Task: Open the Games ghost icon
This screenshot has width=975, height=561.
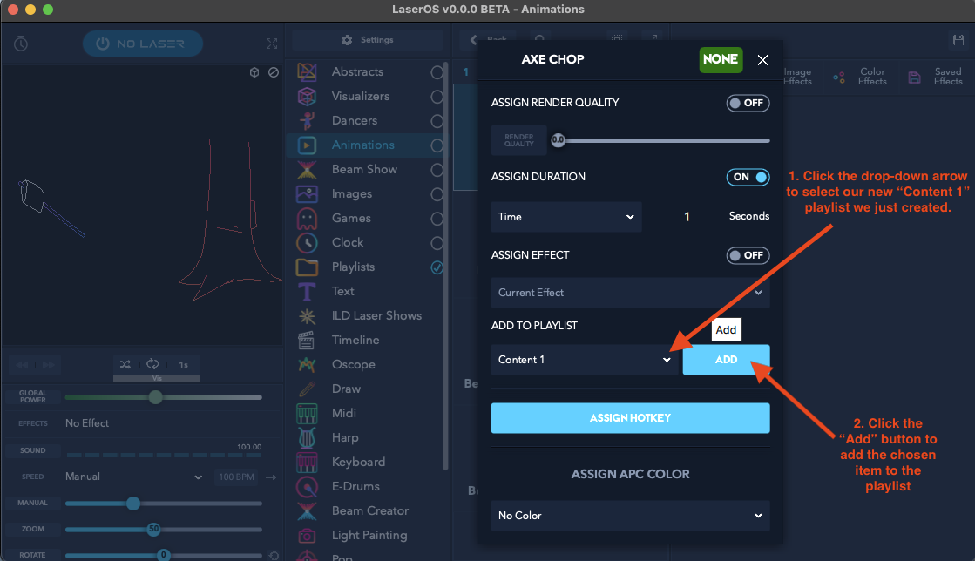Action: (307, 219)
